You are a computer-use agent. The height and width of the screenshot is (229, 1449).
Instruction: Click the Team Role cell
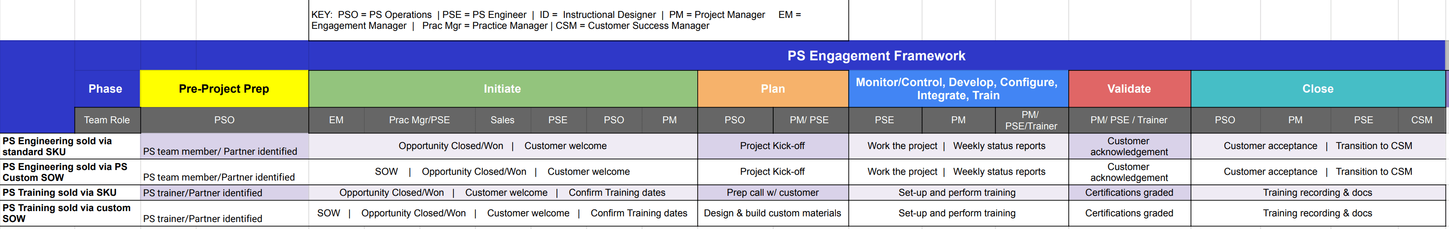(107, 120)
